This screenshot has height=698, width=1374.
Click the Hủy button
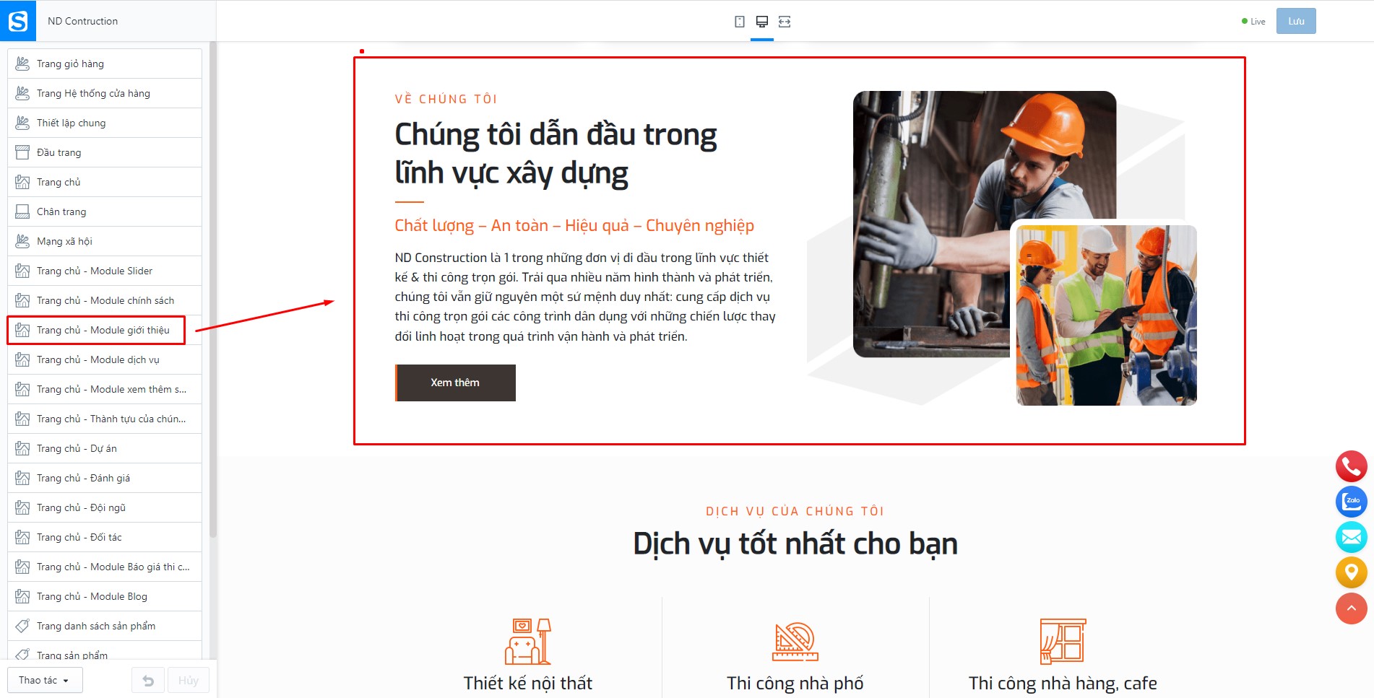coord(189,681)
